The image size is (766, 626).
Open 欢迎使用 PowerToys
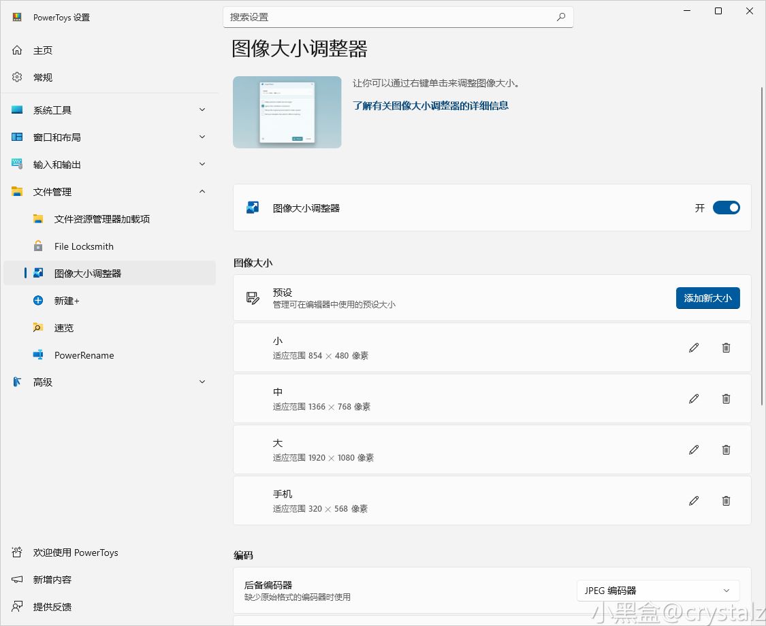(110, 553)
